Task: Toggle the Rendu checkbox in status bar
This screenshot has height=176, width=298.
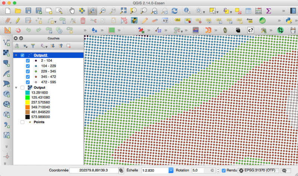Action: pyautogui.click(x=223, y=170)
